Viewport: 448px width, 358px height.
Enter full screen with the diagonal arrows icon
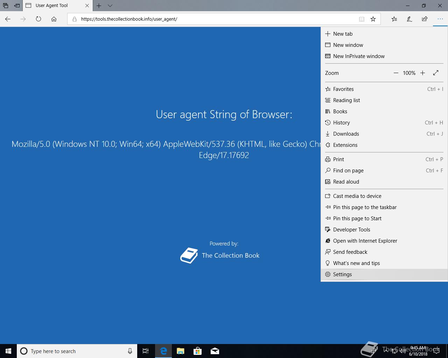tap(436, 73)
